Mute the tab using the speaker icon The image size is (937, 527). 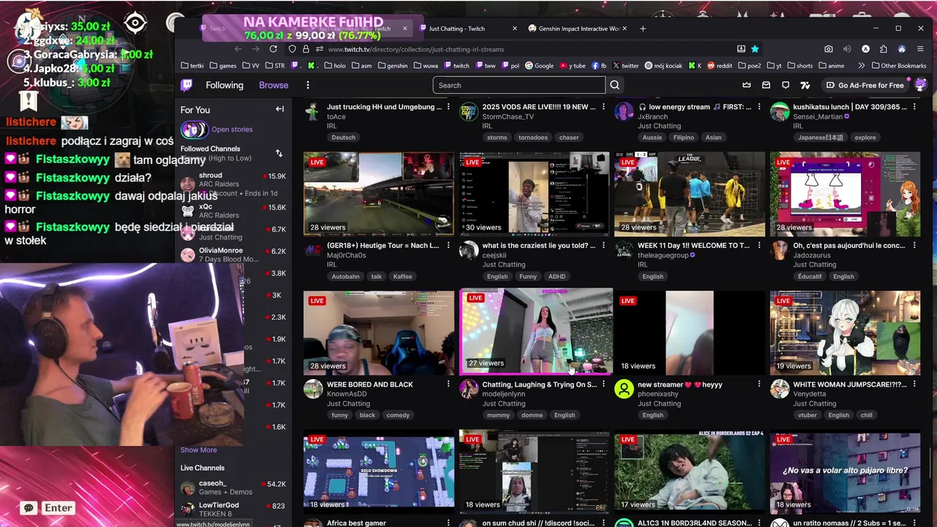pyautogui.click(x=847, y=49)
